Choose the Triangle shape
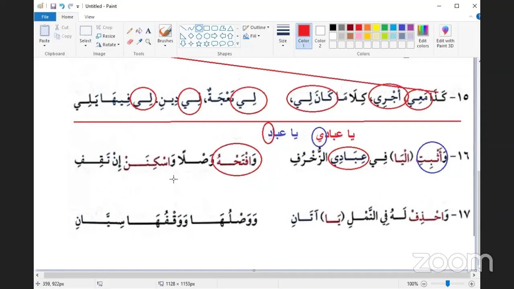Viewport: 514px width, 289px height. click(230, 28)
